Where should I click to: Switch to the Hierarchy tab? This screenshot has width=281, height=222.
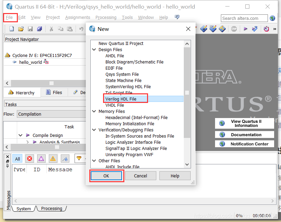click(x=22, y=93)
